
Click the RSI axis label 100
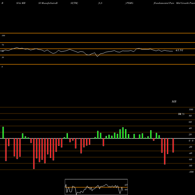click(x=3, y=35)
